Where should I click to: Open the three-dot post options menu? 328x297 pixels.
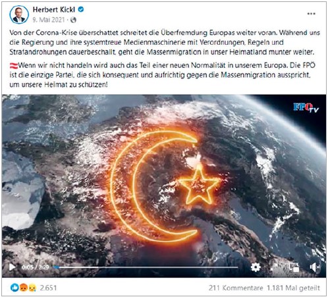click(x=311, y=14)
